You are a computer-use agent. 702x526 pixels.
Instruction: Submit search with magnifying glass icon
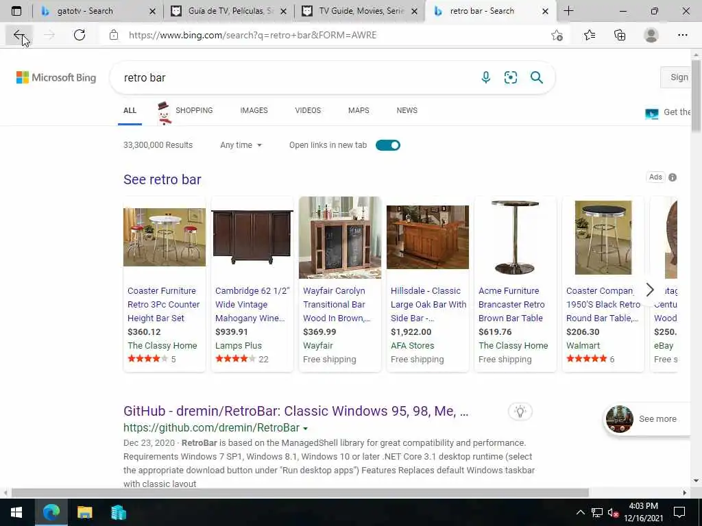[x=537, y=77]
